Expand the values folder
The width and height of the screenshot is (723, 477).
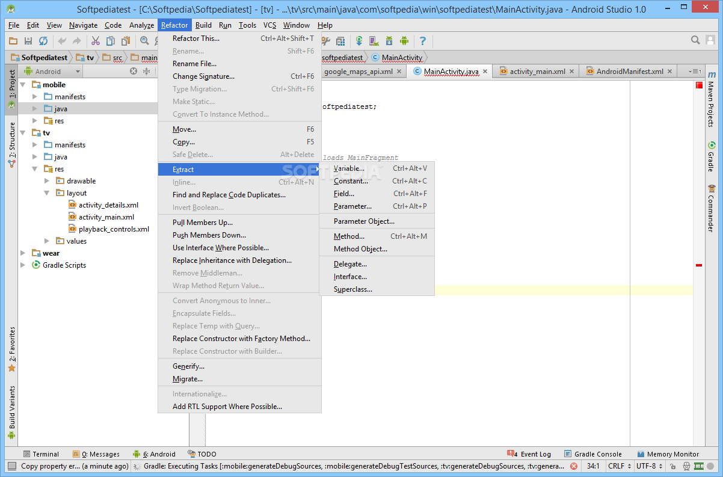coord(47,241)
